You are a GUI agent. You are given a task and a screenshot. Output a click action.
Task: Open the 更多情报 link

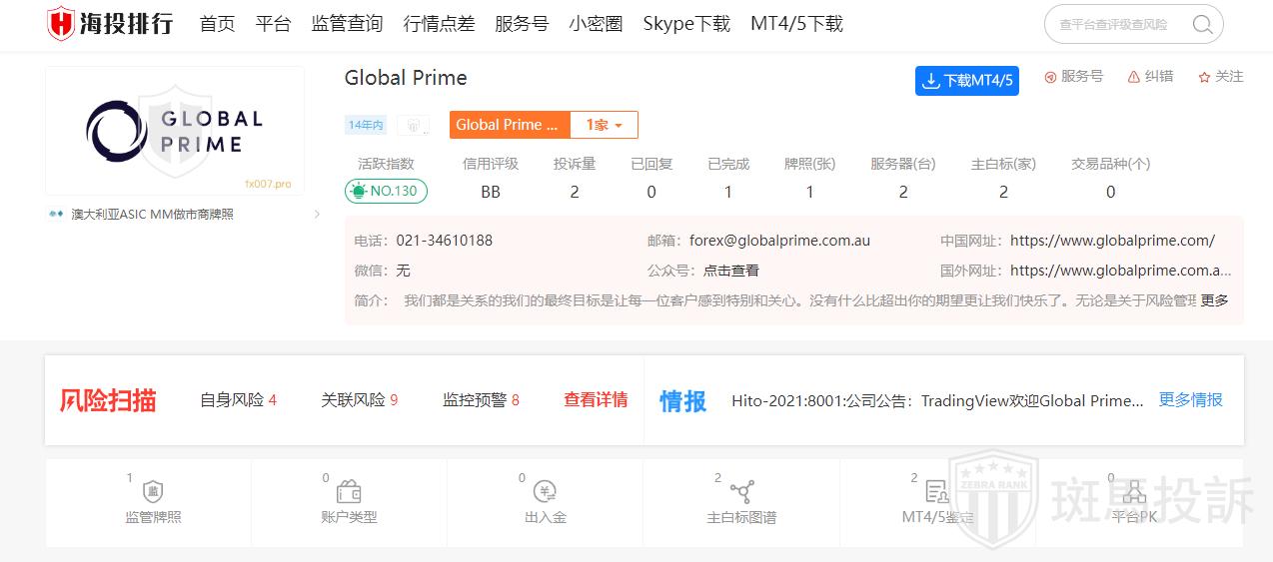pyautogui.click(x=1190, y=400)
